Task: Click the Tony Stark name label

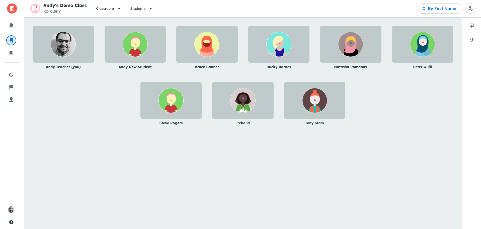Action: click(315, 123)
